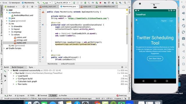Click the Search Everywhere magnifier icon
The image size is (186, 104).
tap(125, 3)
